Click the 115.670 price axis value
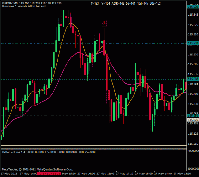Viewport: 199px width, 177px height. pos(193,55)
